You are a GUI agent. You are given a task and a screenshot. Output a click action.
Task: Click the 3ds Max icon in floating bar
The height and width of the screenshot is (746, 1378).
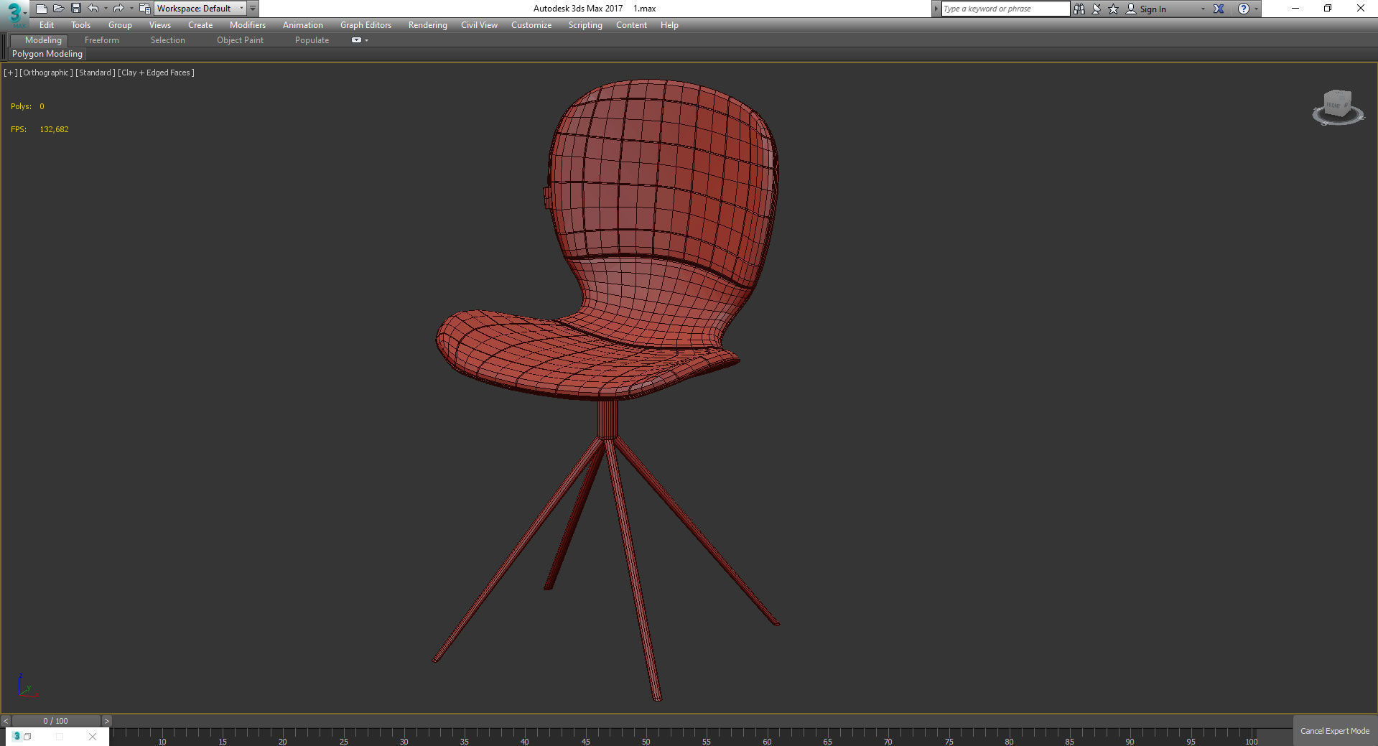pos(17,737)
